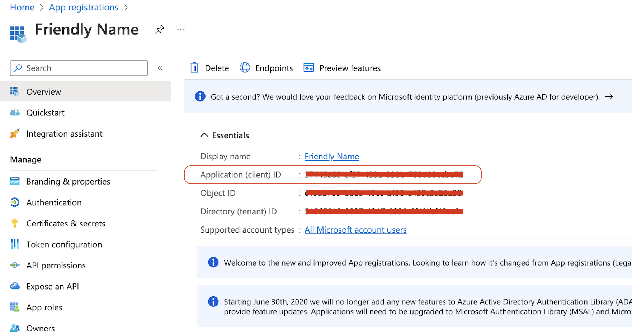Click the Overview grid icon
Image resolution: width=632 pixels, height=334 pixels.
pyautogui.click(x=14, y=91)
